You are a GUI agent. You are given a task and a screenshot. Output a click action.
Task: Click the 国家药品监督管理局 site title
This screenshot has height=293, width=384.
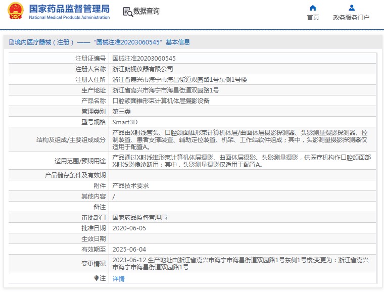69,9
